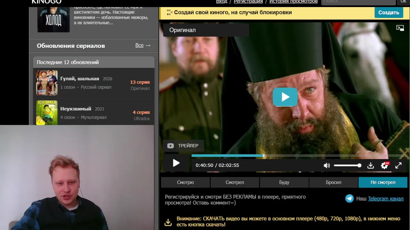The width and height of the screenshot is (410, 230).
Task: Open the Оригинал voice-over dropdown
Action: (x=206, y=30)
